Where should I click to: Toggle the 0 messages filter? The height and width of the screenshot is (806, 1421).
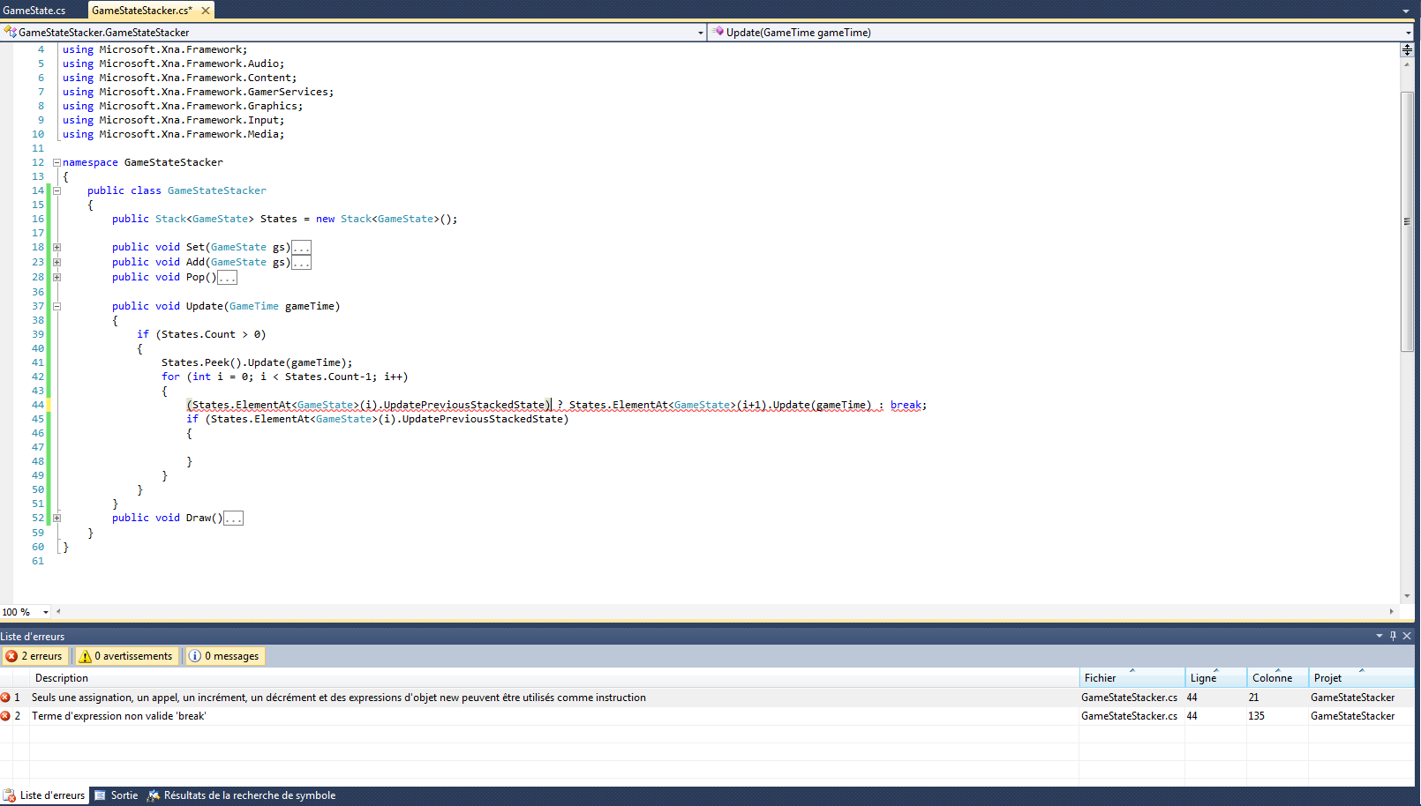(225, 656)
